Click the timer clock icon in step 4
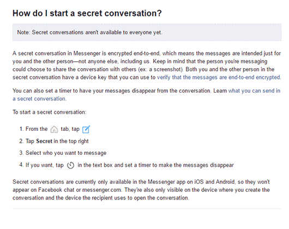The width and height of the screenshot is (289, 229). tap(70, 165)
